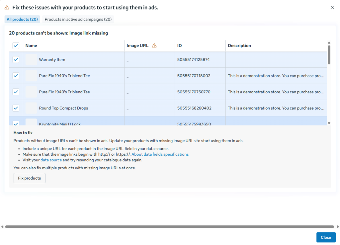This screenshot has width=340, height=245.
Task: Click horizontal scrollbar left arrow
Action: pyautogui.click(x=2, y=226)
